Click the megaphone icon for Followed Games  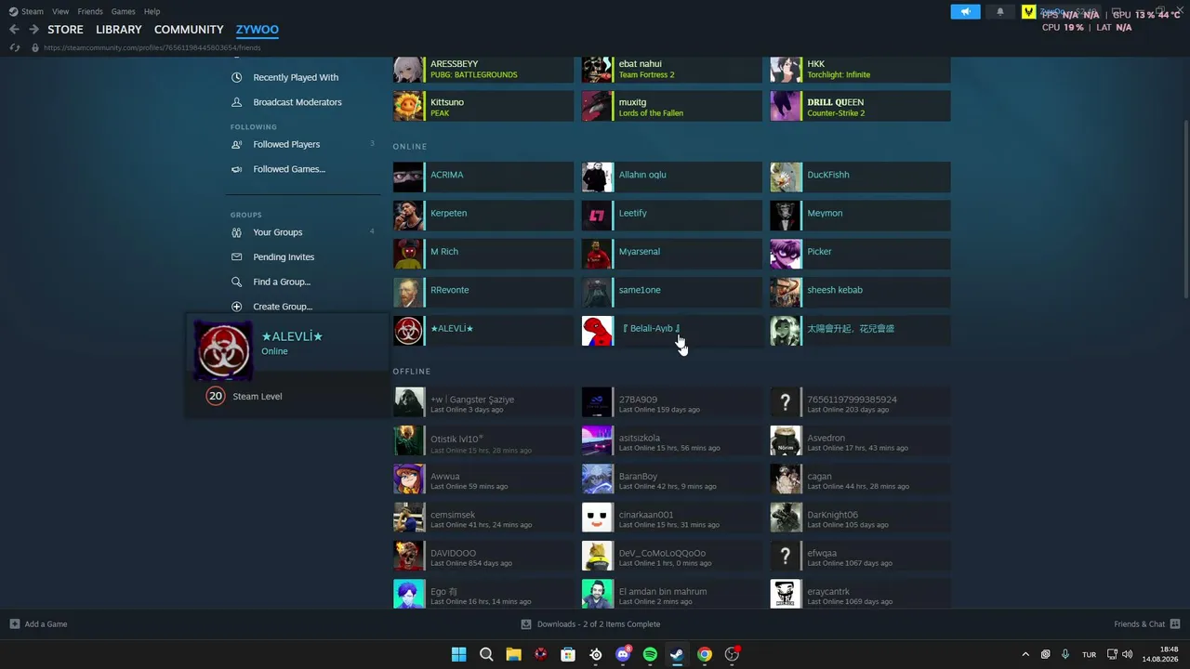pyautogui.click(x=236, y=169)
